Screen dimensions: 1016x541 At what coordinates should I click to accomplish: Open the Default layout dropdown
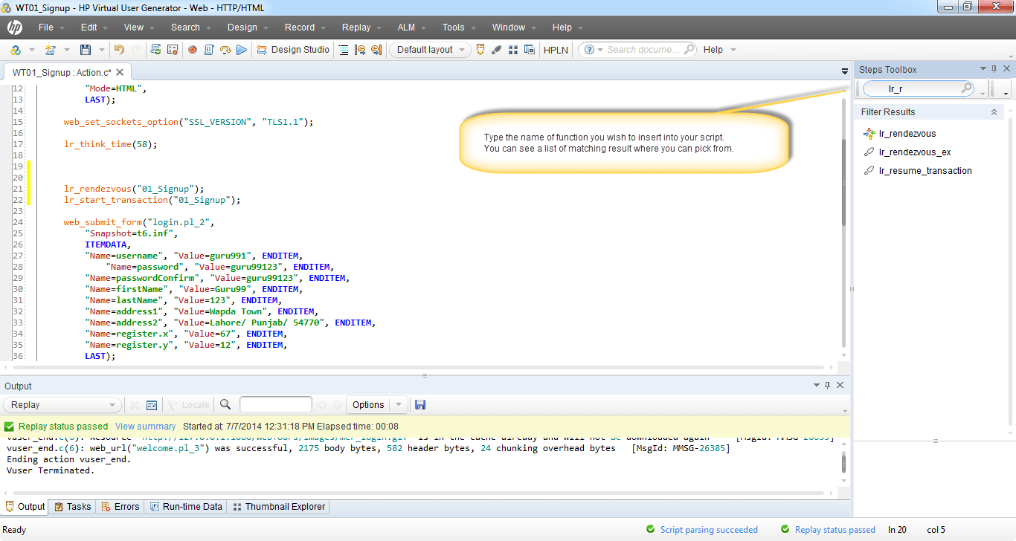coord(431,50)
